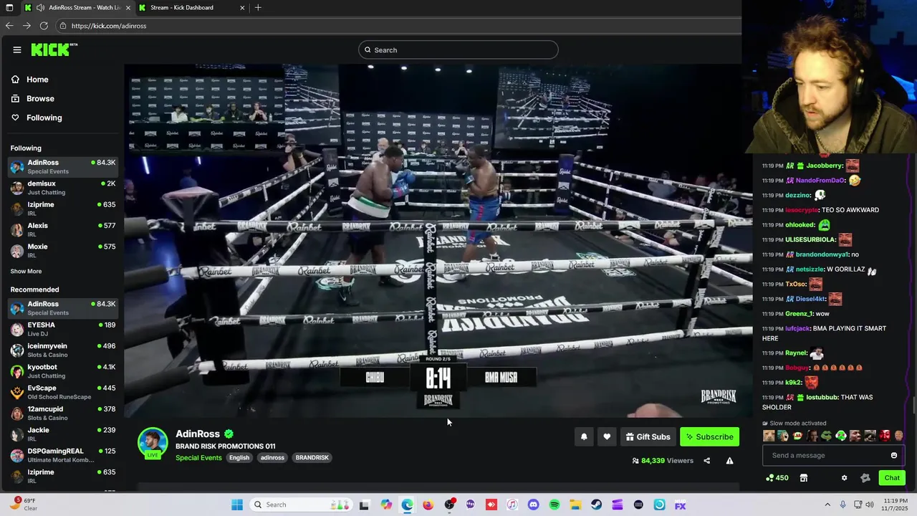Click the Gift Subs button
This screenshot has width=917, height=516.
[x=648, y=436]
